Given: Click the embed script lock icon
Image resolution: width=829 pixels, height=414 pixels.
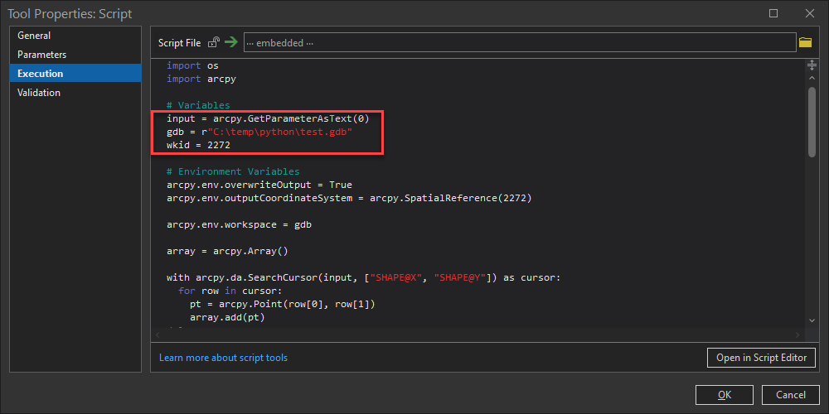Looking at the screenshot, I should coord(214,42).
